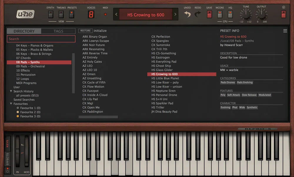Click the RESTORE button

coord(85,31)
